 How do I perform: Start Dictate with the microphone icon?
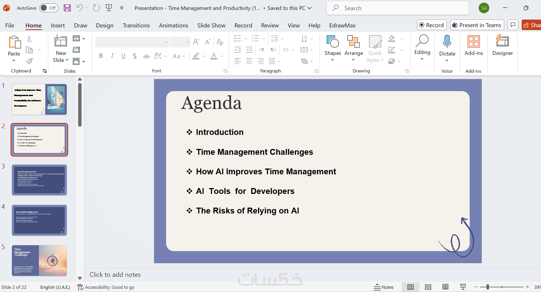pos(447,41)
